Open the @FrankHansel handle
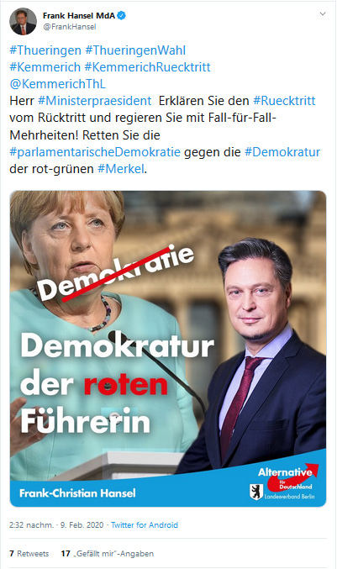Viewport: 337px width, 569px height. [70, 27]
